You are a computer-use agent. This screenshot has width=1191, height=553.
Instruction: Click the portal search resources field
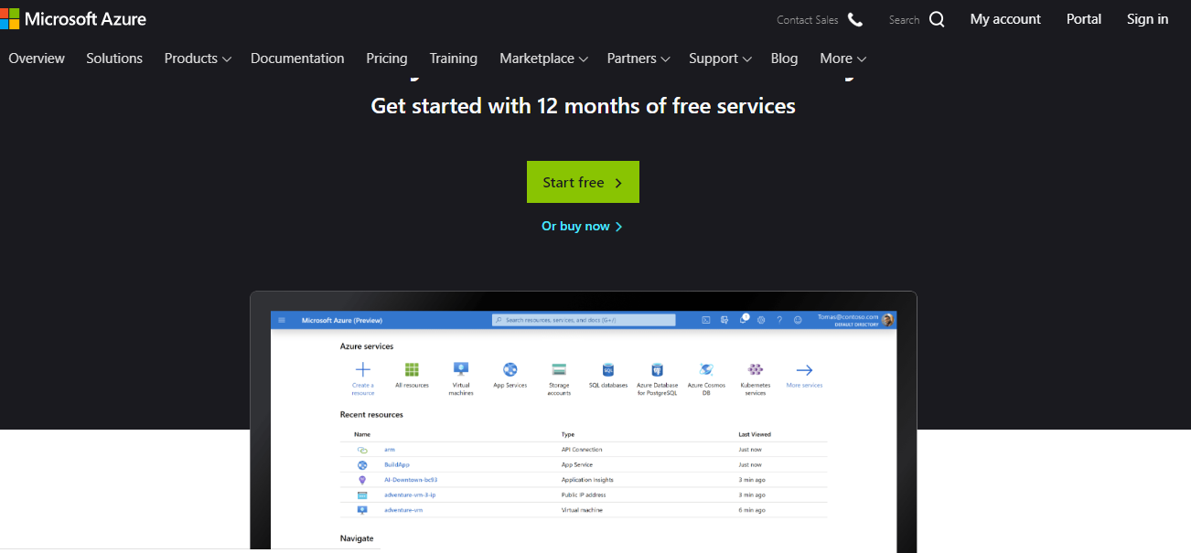click(x=584, y=320)
